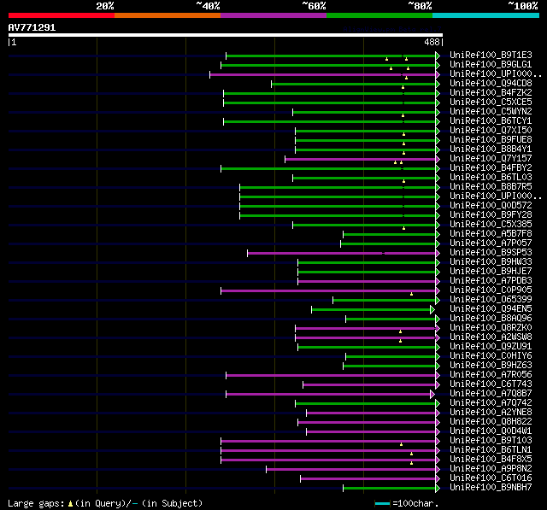This screenshot has width=547, height=510.
Task: Click the UniRef100_A7P057 label
Action: (491, 243)
